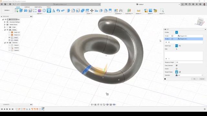Viewport: 207px width, 116px height.
Task: Click Cancel in the Loft dialog
Action: tap(202, 79)
